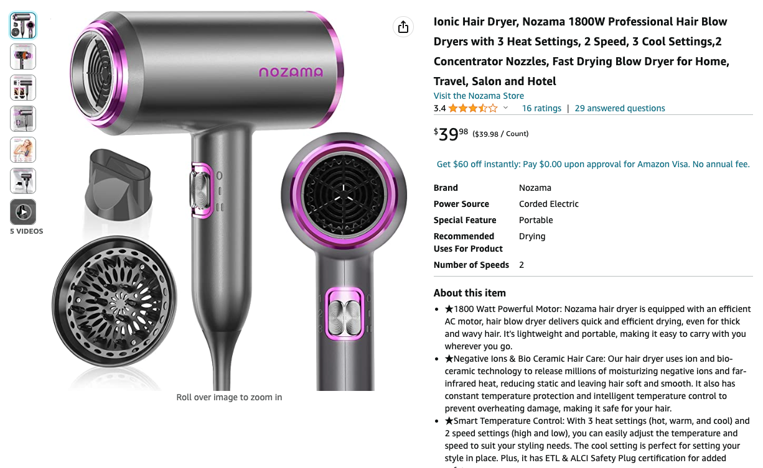This screenshot has height=468, width=763.
Task: Select the fourth product thumbnail
Action: tap(23, 119)
